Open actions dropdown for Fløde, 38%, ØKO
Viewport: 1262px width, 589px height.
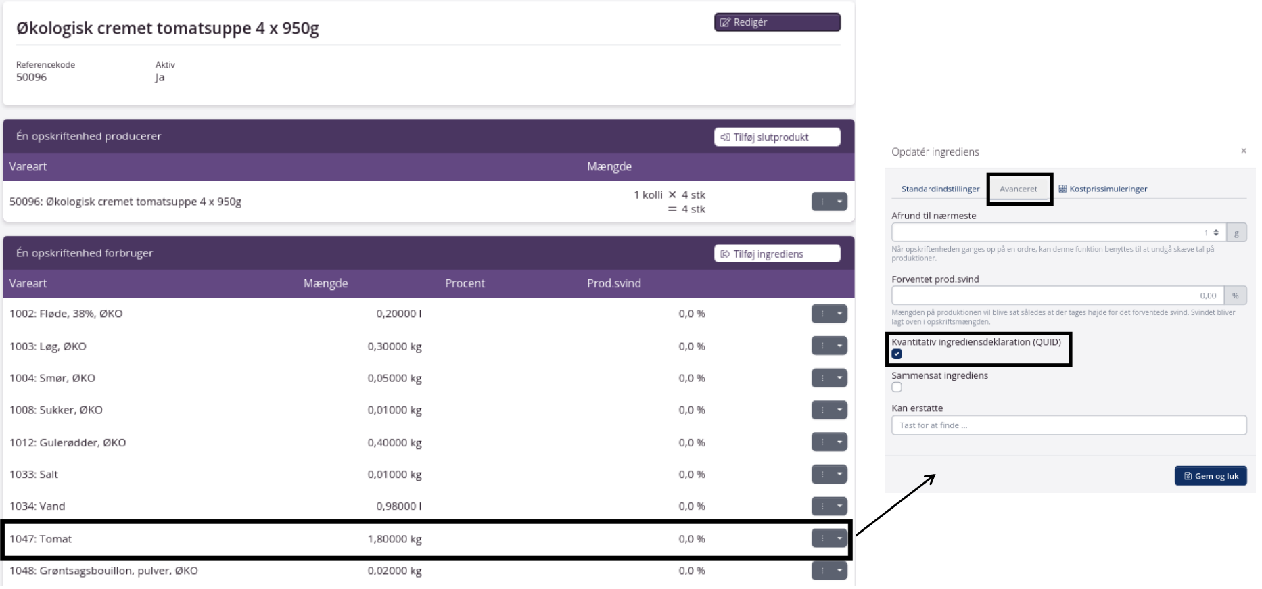(839, 314)
